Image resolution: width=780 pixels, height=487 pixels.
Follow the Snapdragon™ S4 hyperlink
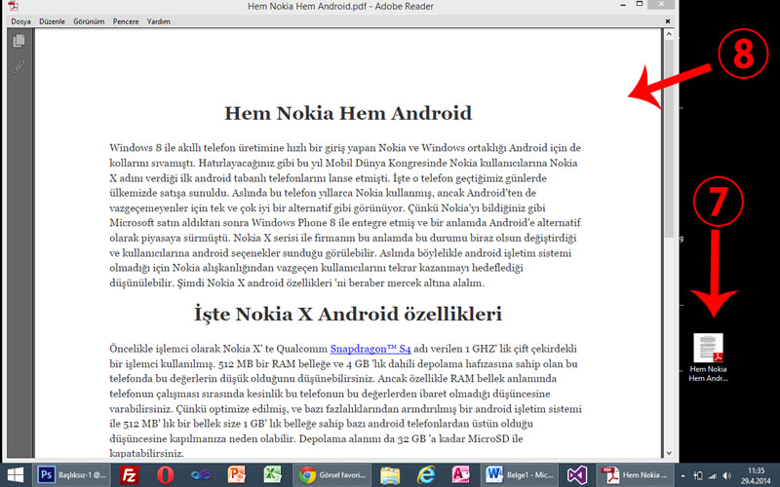tap(370, 349)
